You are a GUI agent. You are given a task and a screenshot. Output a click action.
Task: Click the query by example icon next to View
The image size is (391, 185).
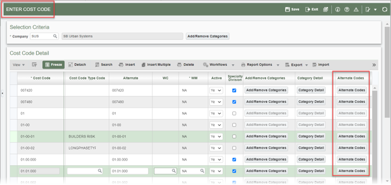click(34, 65)
